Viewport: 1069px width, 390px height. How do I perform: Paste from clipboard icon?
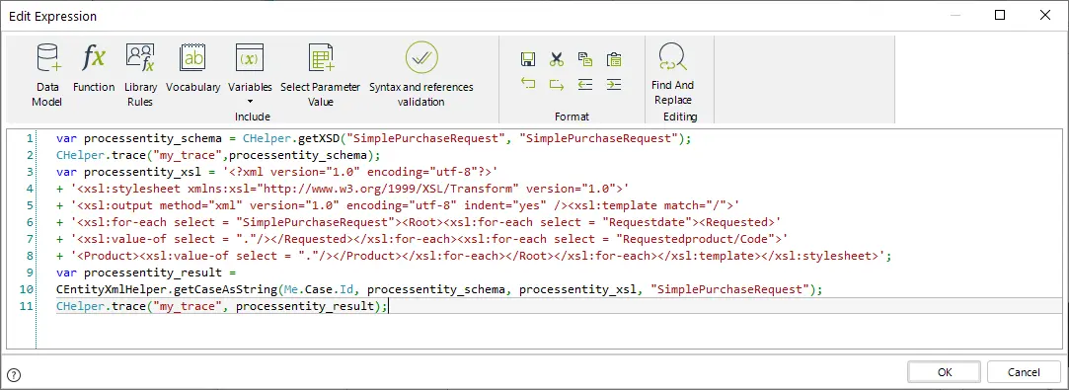(614, 58)
